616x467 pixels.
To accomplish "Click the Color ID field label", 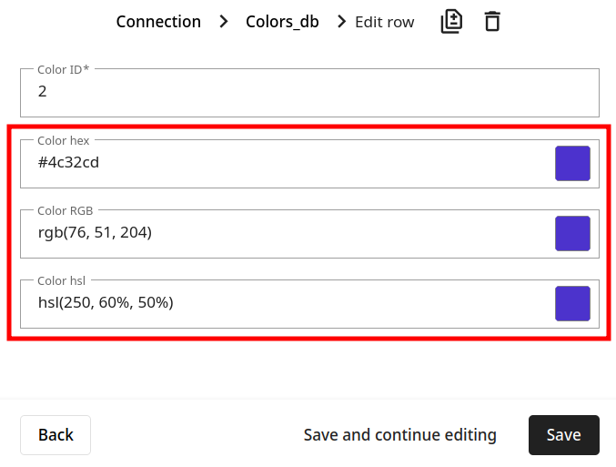I will 64,69.
